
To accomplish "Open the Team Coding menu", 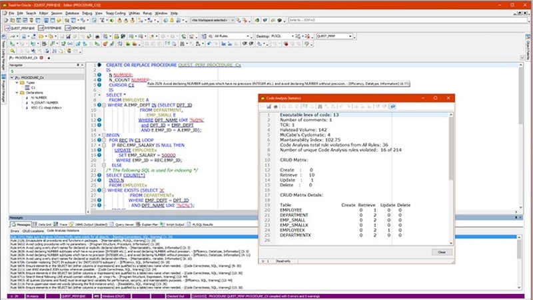I will pos(115,13).
